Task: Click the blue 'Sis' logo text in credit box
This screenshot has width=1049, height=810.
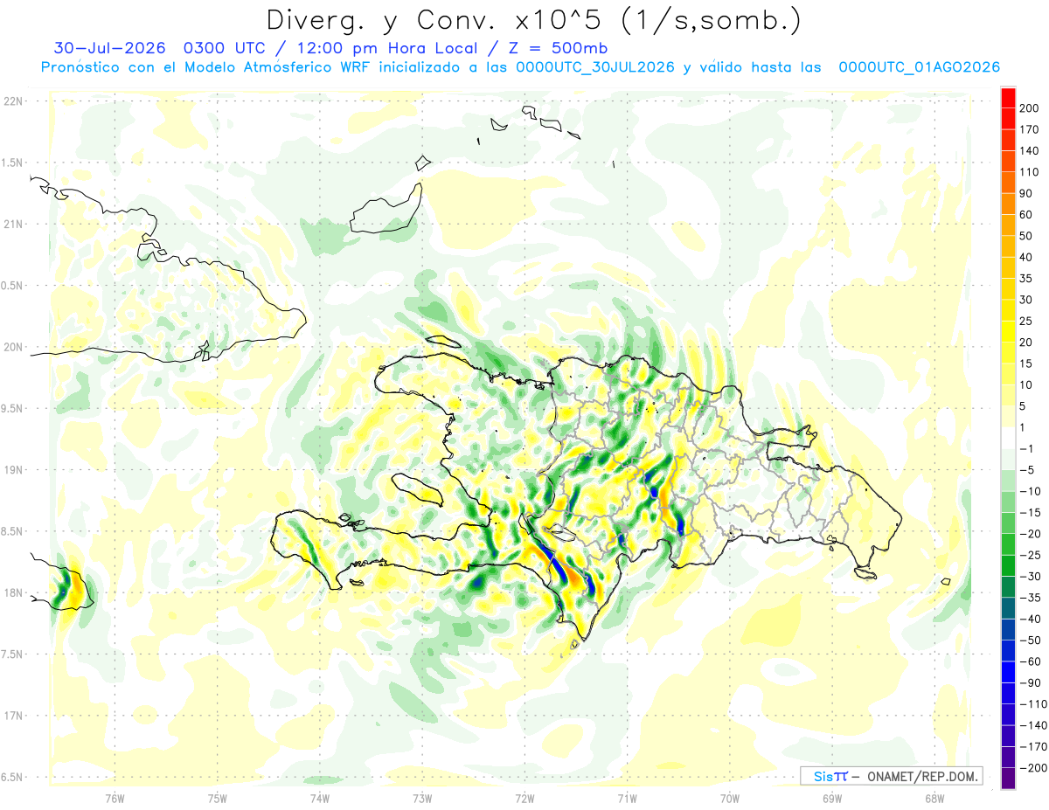Action: 823,776
